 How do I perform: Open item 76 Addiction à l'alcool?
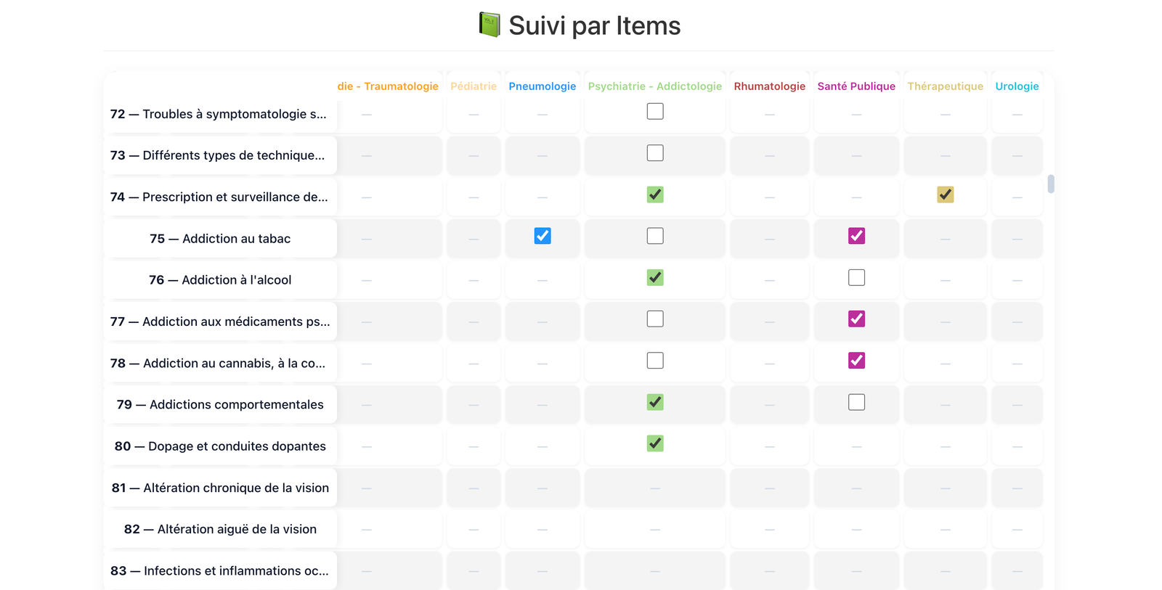[220, 280]
